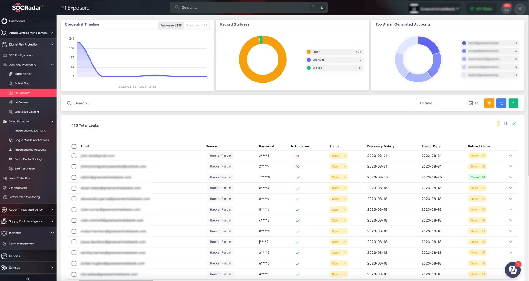Image resolution: width=529 pixels, height=281 pixels.
Task: Click Closed legend entry in Record Statuses
Action: [334, 68]
